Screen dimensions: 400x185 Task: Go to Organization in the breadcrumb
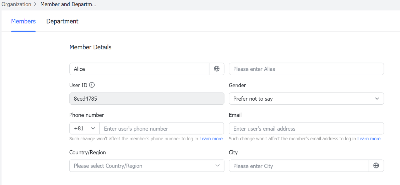[x=16, y=4]
